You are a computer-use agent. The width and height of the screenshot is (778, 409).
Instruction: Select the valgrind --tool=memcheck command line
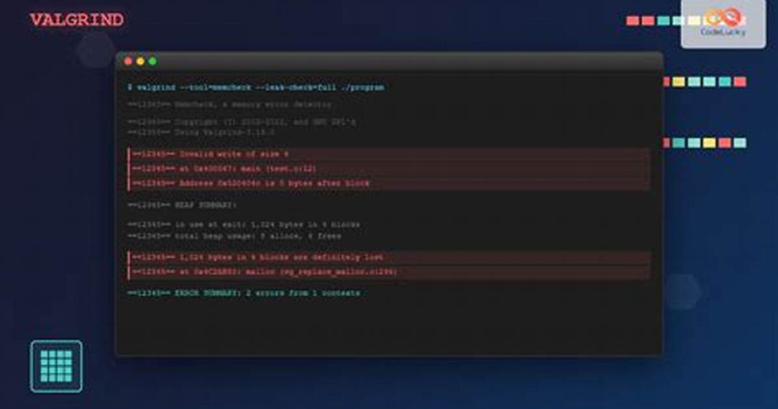tap(256, 87)
